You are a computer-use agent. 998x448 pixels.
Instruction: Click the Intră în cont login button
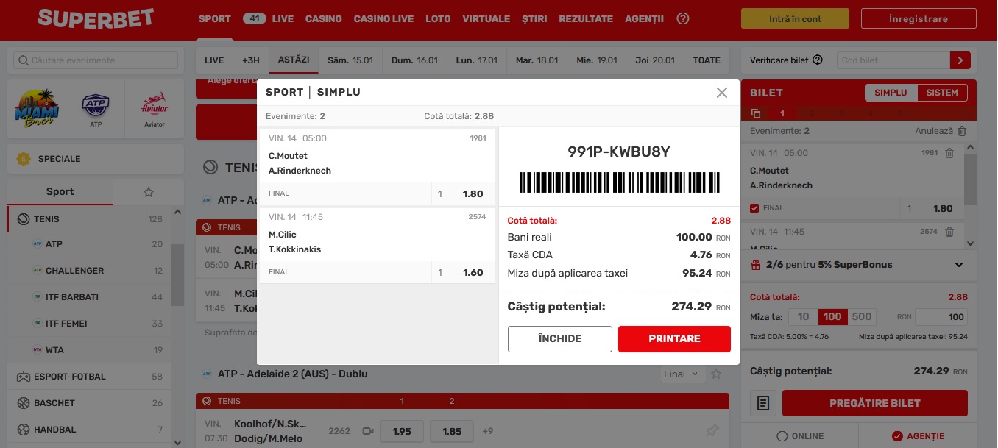click(x=795, y=19)
